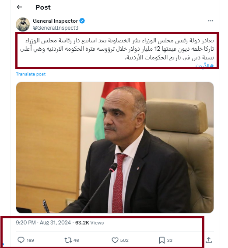Click Translate post link
This screenshot has width=228, height=248.
[31, 74]
